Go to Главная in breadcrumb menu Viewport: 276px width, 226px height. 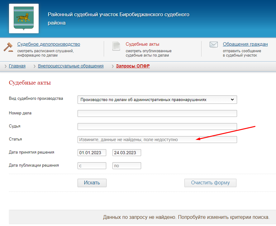point(17,66)
